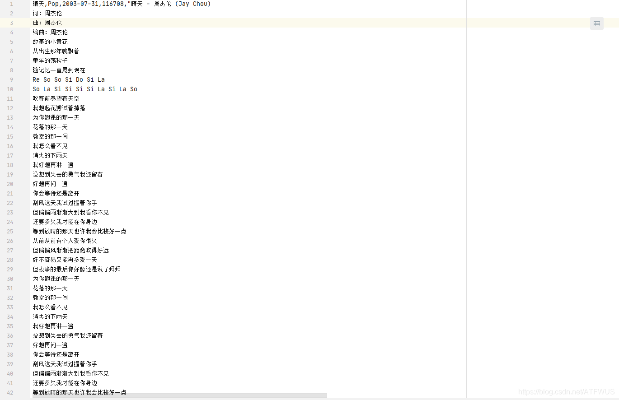Click the line "从出生那年就飘着"
Viewport: 619px width, 400px height.
56,51
